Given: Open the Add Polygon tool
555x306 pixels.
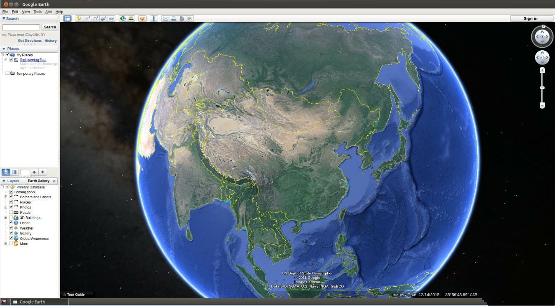Looking at the screenshot, I should coord(87,18).
